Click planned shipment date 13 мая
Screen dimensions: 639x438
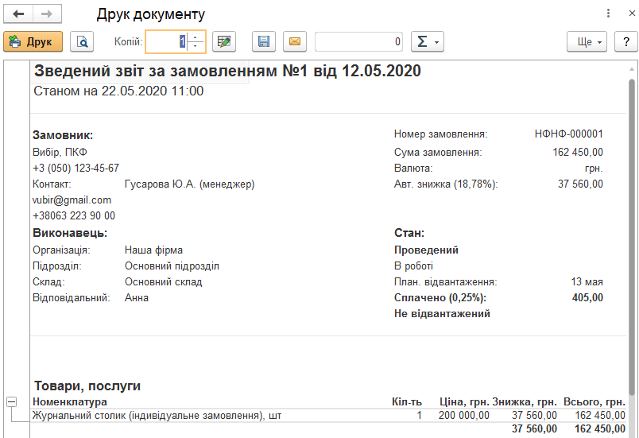587,282
